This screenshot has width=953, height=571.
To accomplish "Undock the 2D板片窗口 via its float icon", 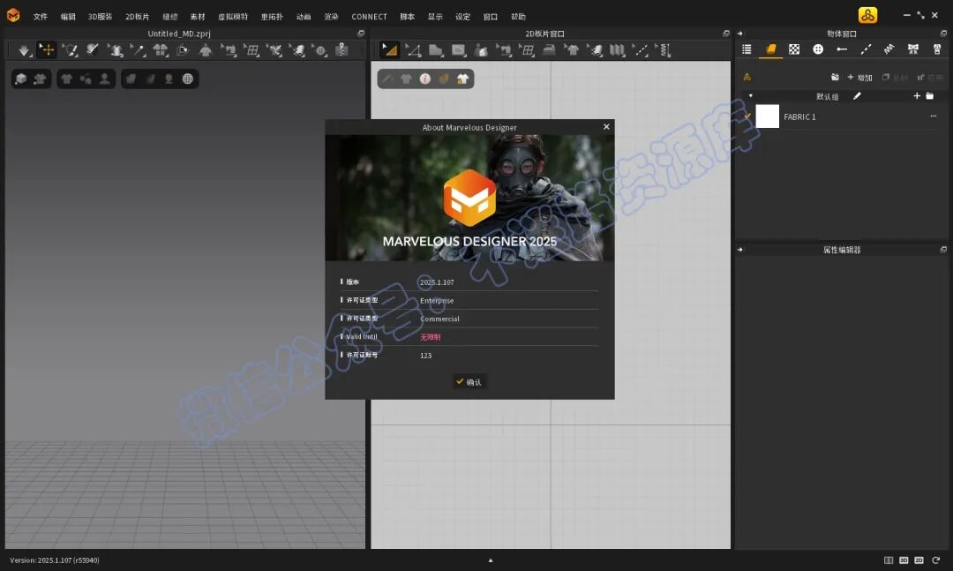I will click(x=725, y=34).
